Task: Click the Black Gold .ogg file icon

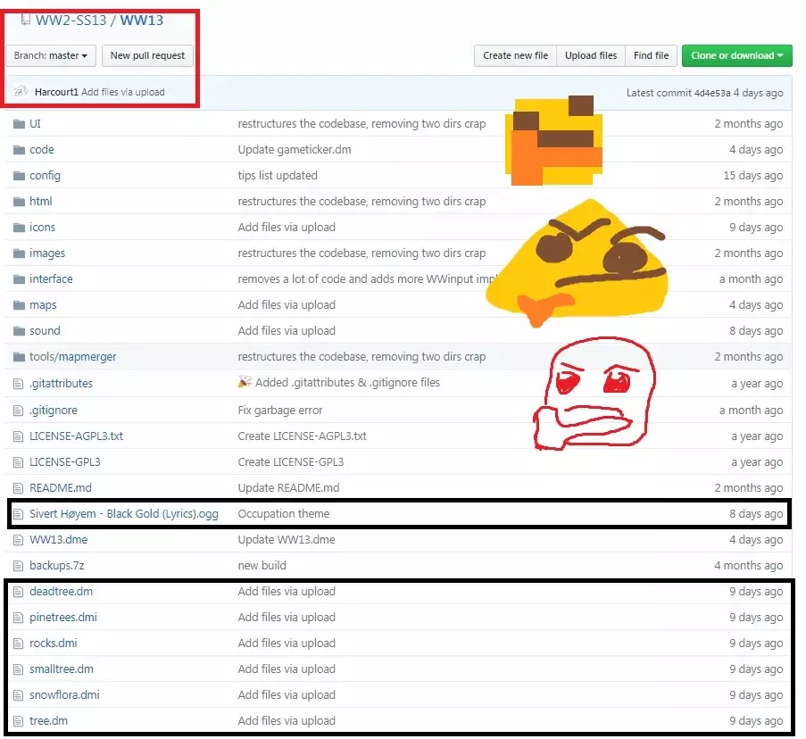Action: (x=18, y=514)
